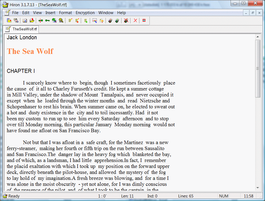Open the Format menu
Screen dimensions: 265x201
pyautogui.click(x=65, y=13)
